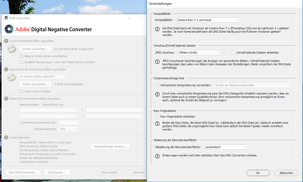The width and height of the screenshot is (303, 182).
Task: Click the info icon in Raw-Originaldatei section
Action: [x=157, y=124]
